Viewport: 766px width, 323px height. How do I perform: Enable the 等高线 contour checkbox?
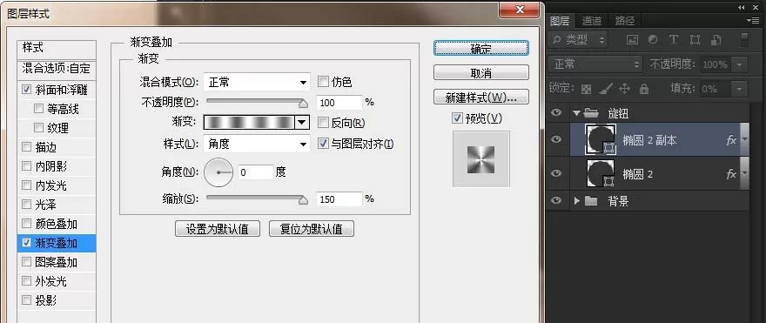click(x=38, y=109)
